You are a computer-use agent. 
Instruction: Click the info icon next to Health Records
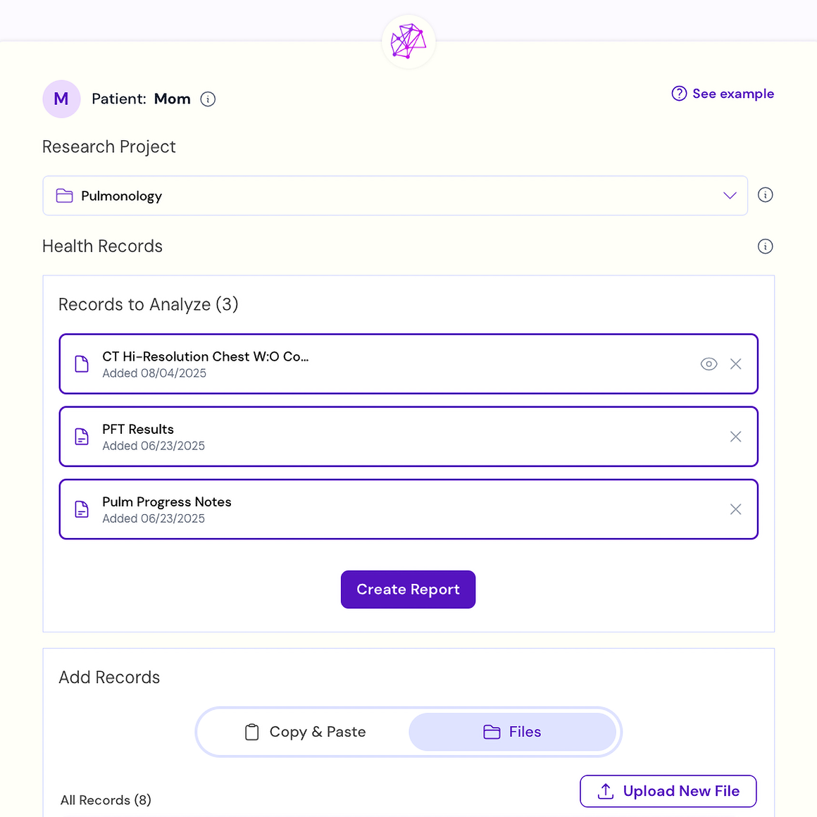click(765, 246)
